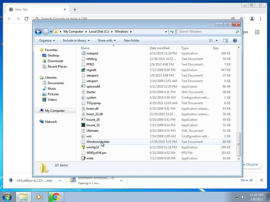Screen dimensions: 270x202
Task: Select Recent Places in Favorites
Action: 57,67
